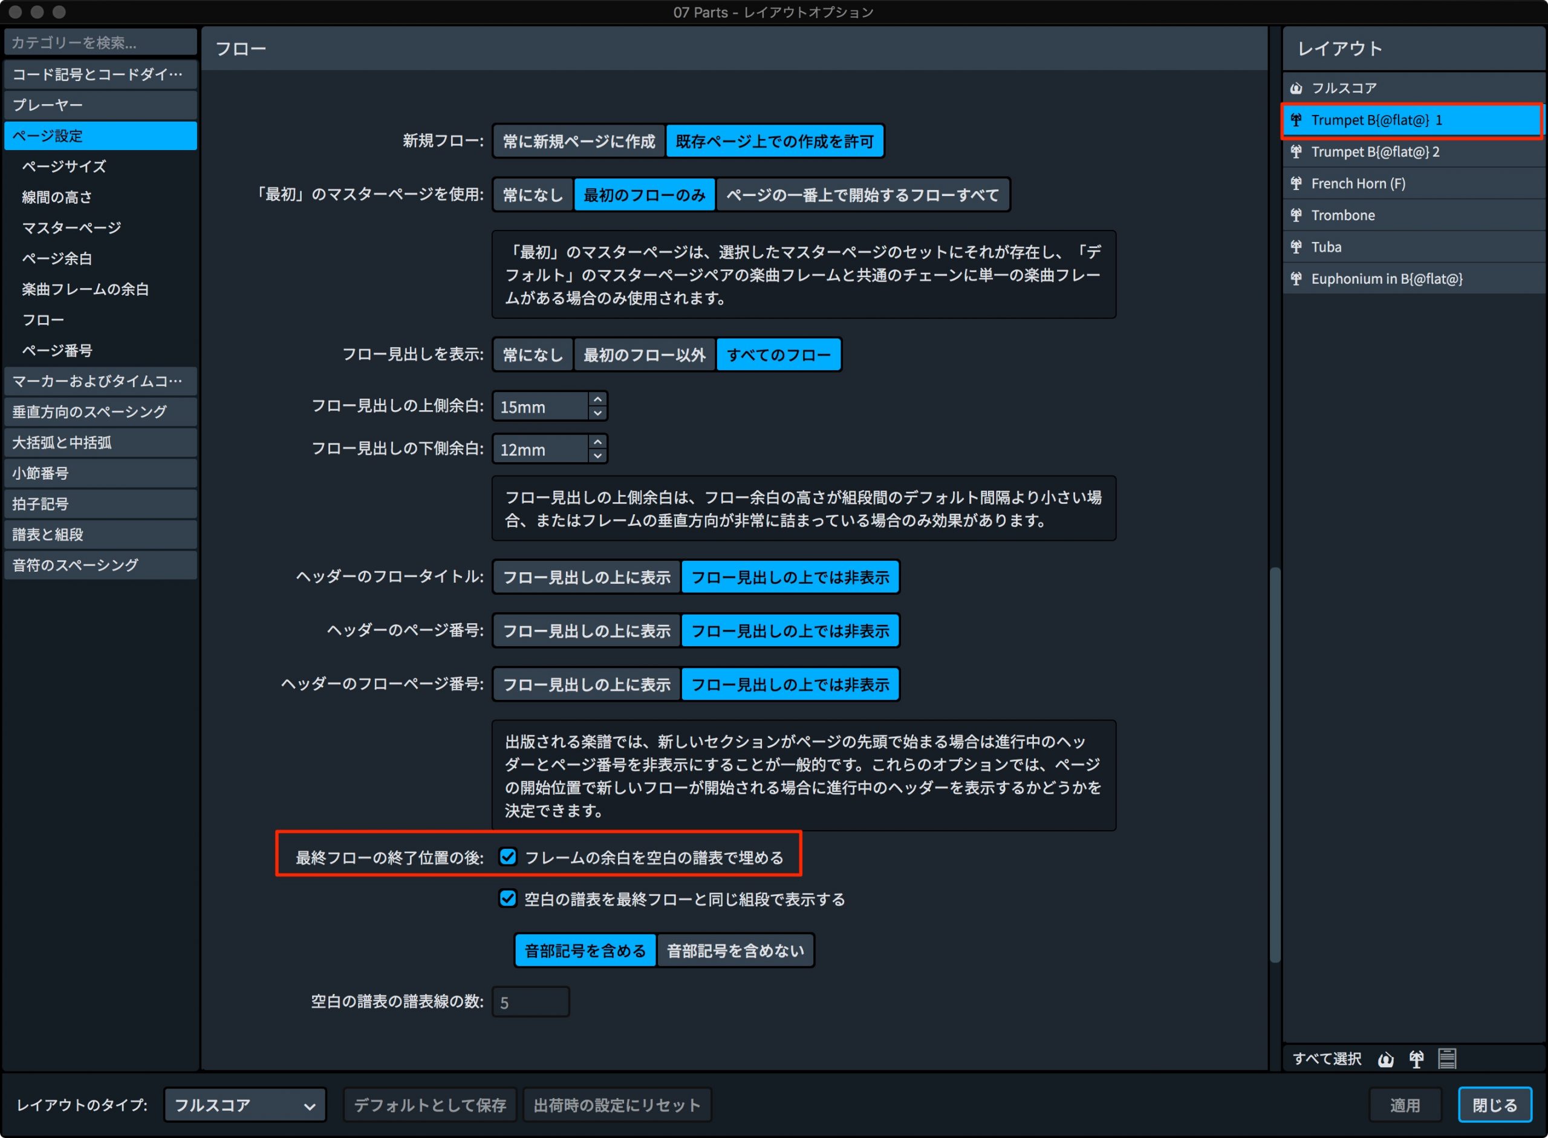1548x1138 pixels.
Task: Choose 常に新規ページに作成 for new flows
Action: [579, 141]
